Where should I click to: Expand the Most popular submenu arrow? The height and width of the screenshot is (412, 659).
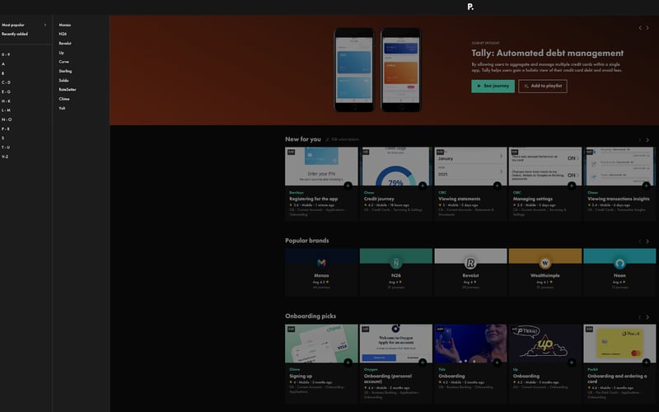point(45,25)
